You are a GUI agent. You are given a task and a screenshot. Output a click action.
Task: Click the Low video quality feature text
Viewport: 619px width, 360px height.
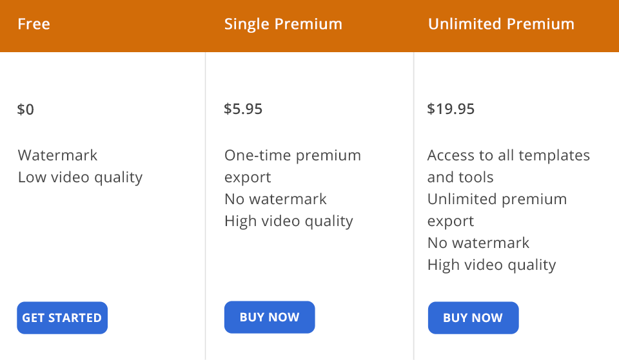80,177
